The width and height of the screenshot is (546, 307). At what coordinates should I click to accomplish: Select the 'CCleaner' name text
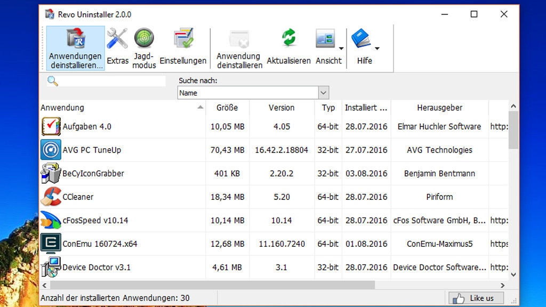[78, 197]
